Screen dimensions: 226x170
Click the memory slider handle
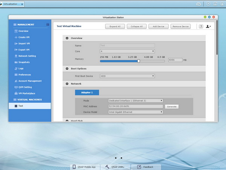(x=139, y=60)
